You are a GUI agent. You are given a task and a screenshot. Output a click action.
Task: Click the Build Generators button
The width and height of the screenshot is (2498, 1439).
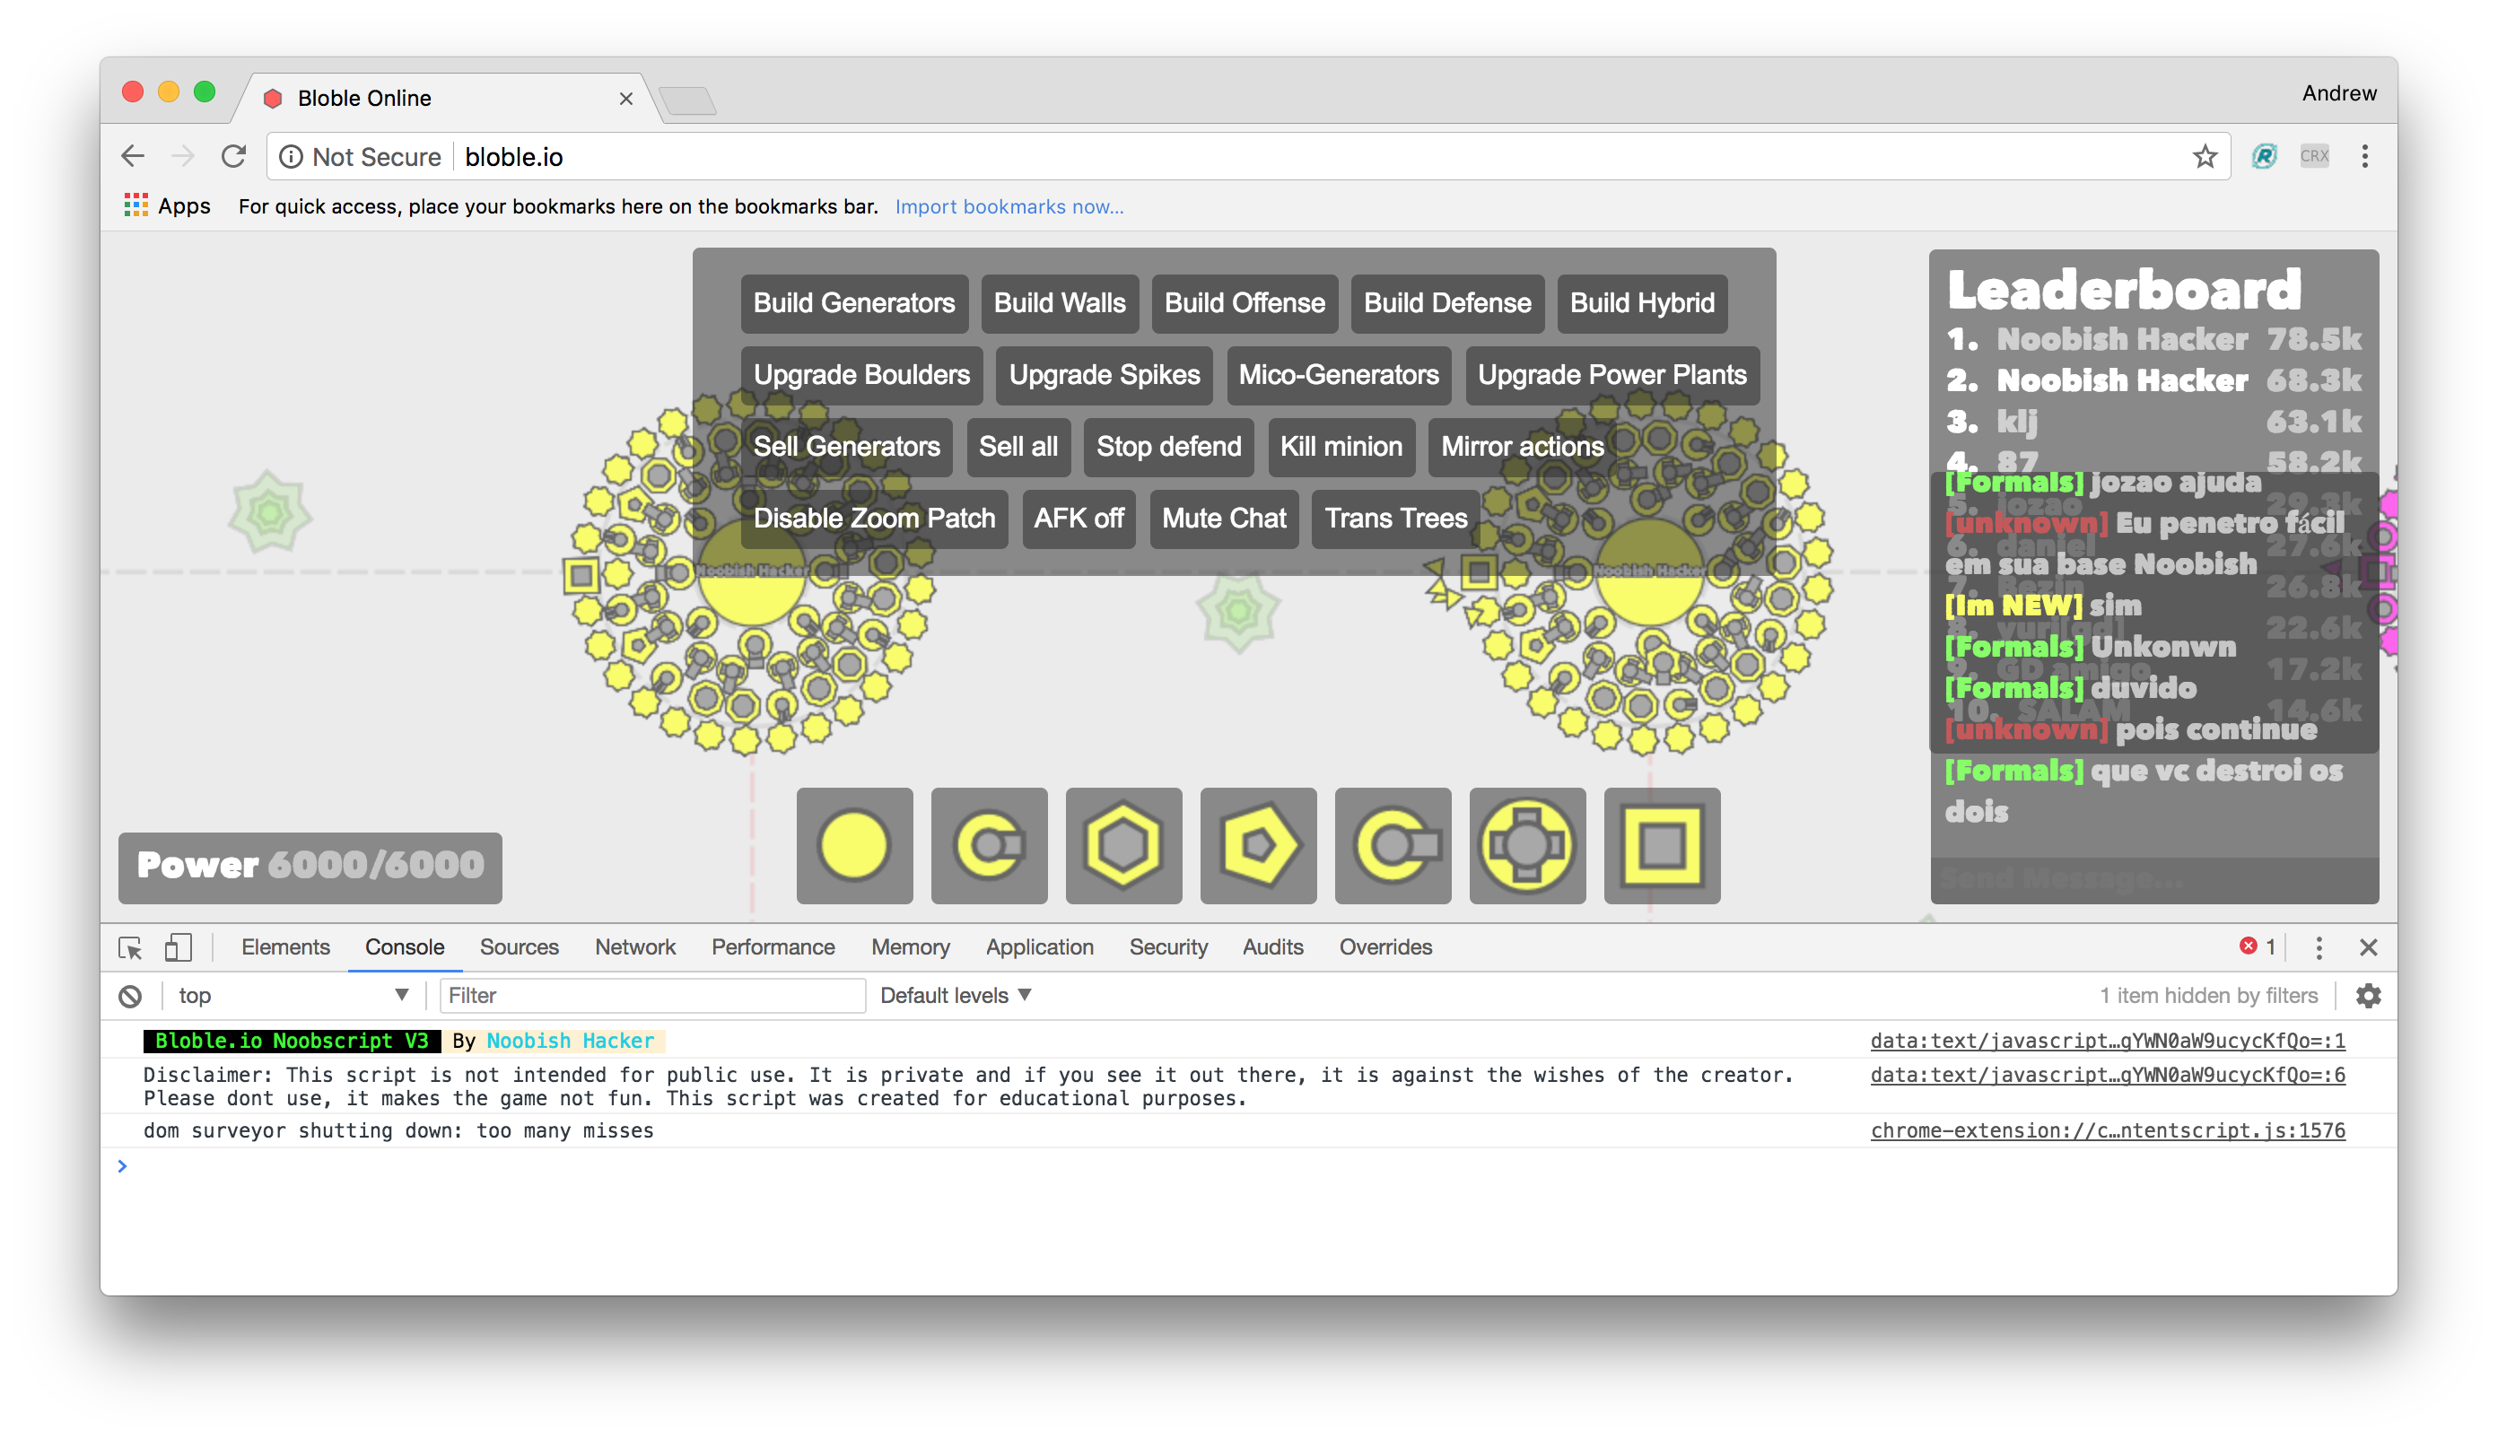[853, 303]
